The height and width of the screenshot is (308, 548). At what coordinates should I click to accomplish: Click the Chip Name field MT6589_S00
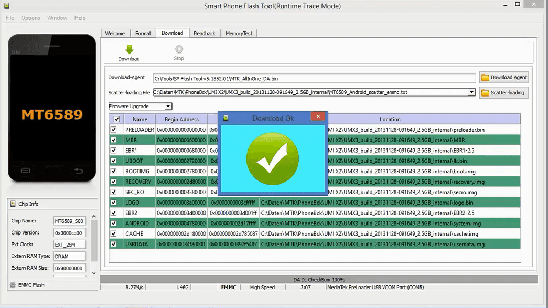coord(69,221)
